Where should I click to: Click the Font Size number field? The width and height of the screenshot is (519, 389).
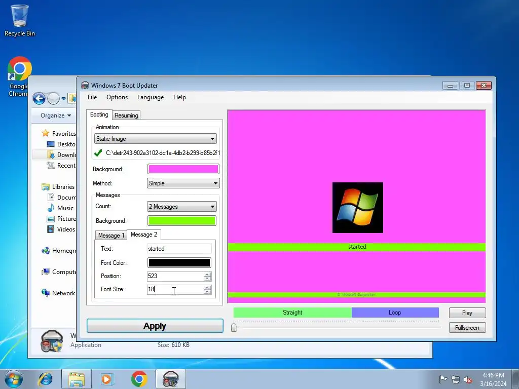pyautogui.click(x=175, y=289)
